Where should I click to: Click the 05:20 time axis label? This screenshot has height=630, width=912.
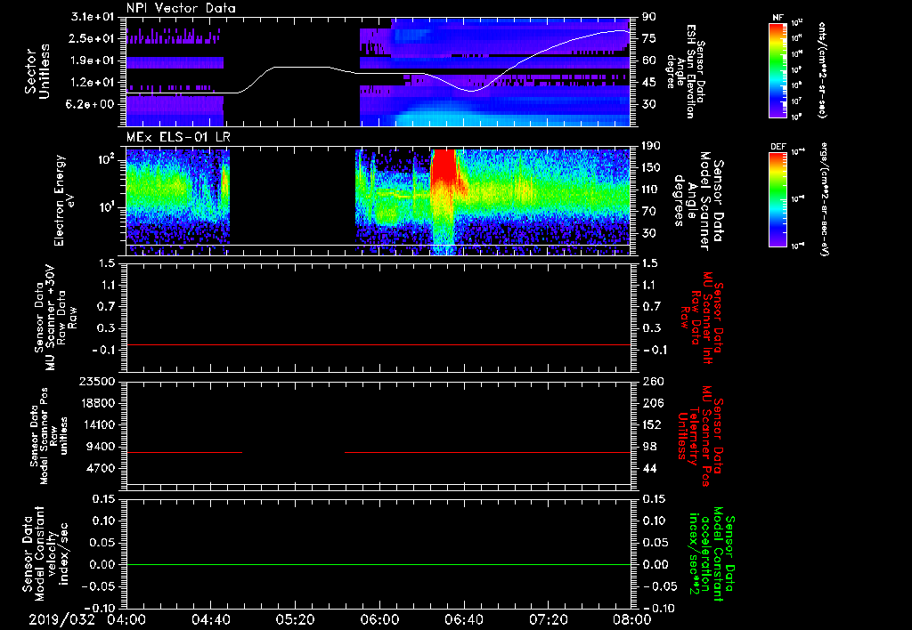coord(295,619)
